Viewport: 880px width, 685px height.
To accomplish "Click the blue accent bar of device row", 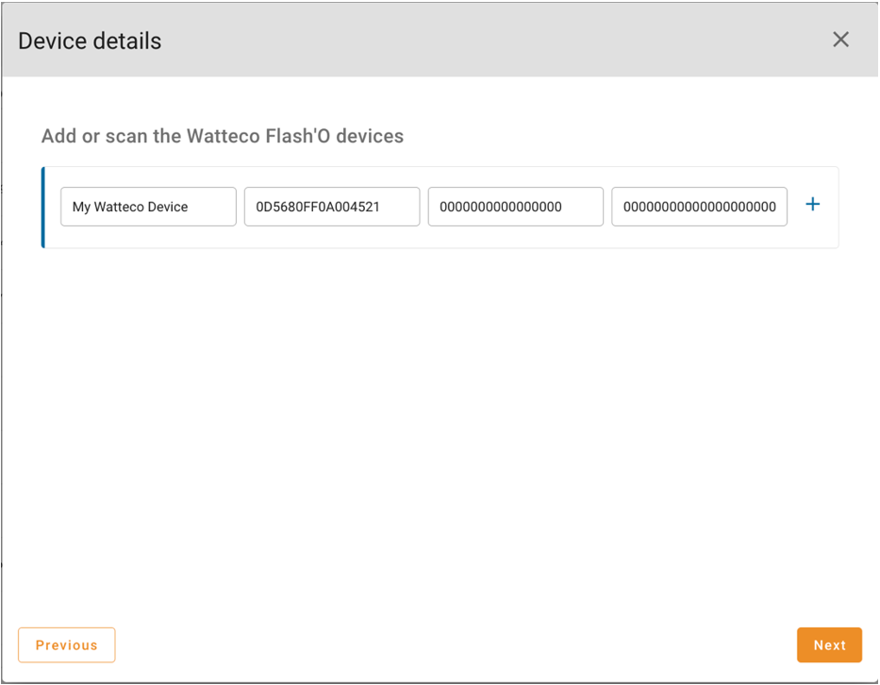I will pyautogui.click(x=43, y=208).
